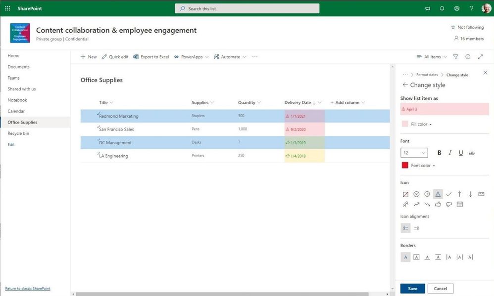
Task: Click the Cancel button
Action: 440,289
